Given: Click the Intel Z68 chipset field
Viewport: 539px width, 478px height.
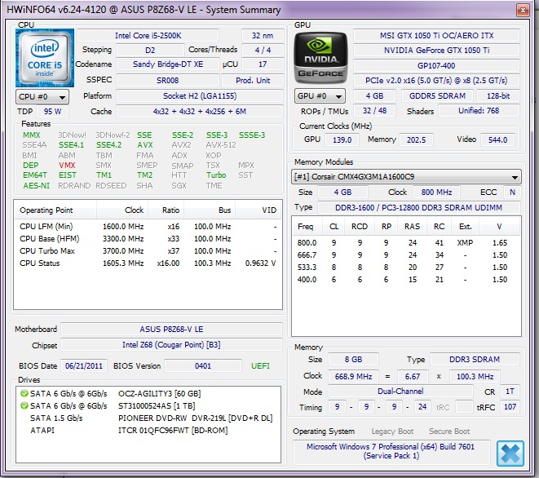Looking at the screenshot, I should (x=170, y=344).
